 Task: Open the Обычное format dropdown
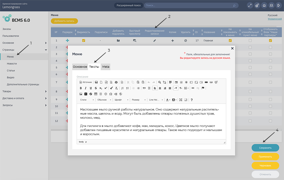(x=104, y=100)
